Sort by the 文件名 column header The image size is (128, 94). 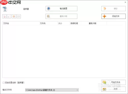21,23
